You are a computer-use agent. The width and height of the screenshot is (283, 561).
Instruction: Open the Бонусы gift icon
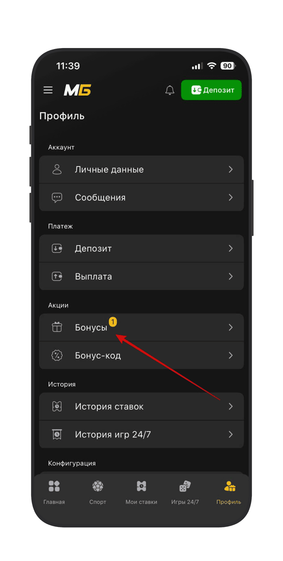click(x=57, y=327)
